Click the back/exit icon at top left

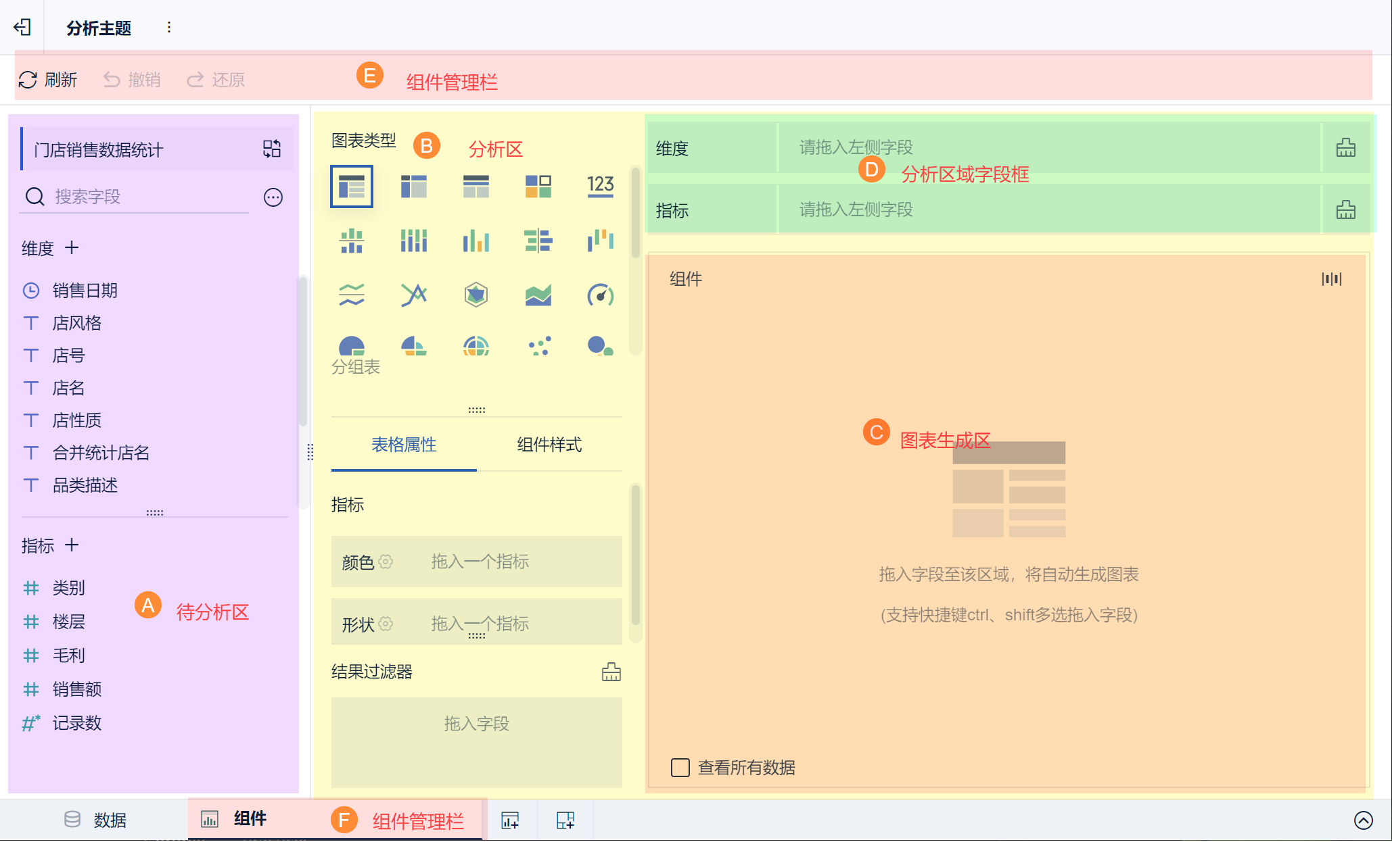(x=22, y=27)
